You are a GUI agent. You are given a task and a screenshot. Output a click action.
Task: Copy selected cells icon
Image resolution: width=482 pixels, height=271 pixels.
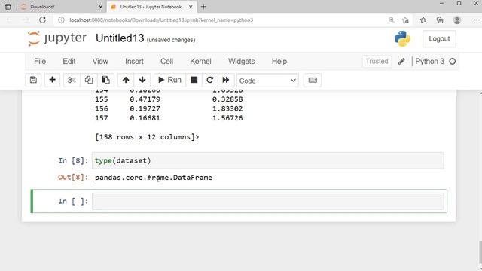[89, 81]
